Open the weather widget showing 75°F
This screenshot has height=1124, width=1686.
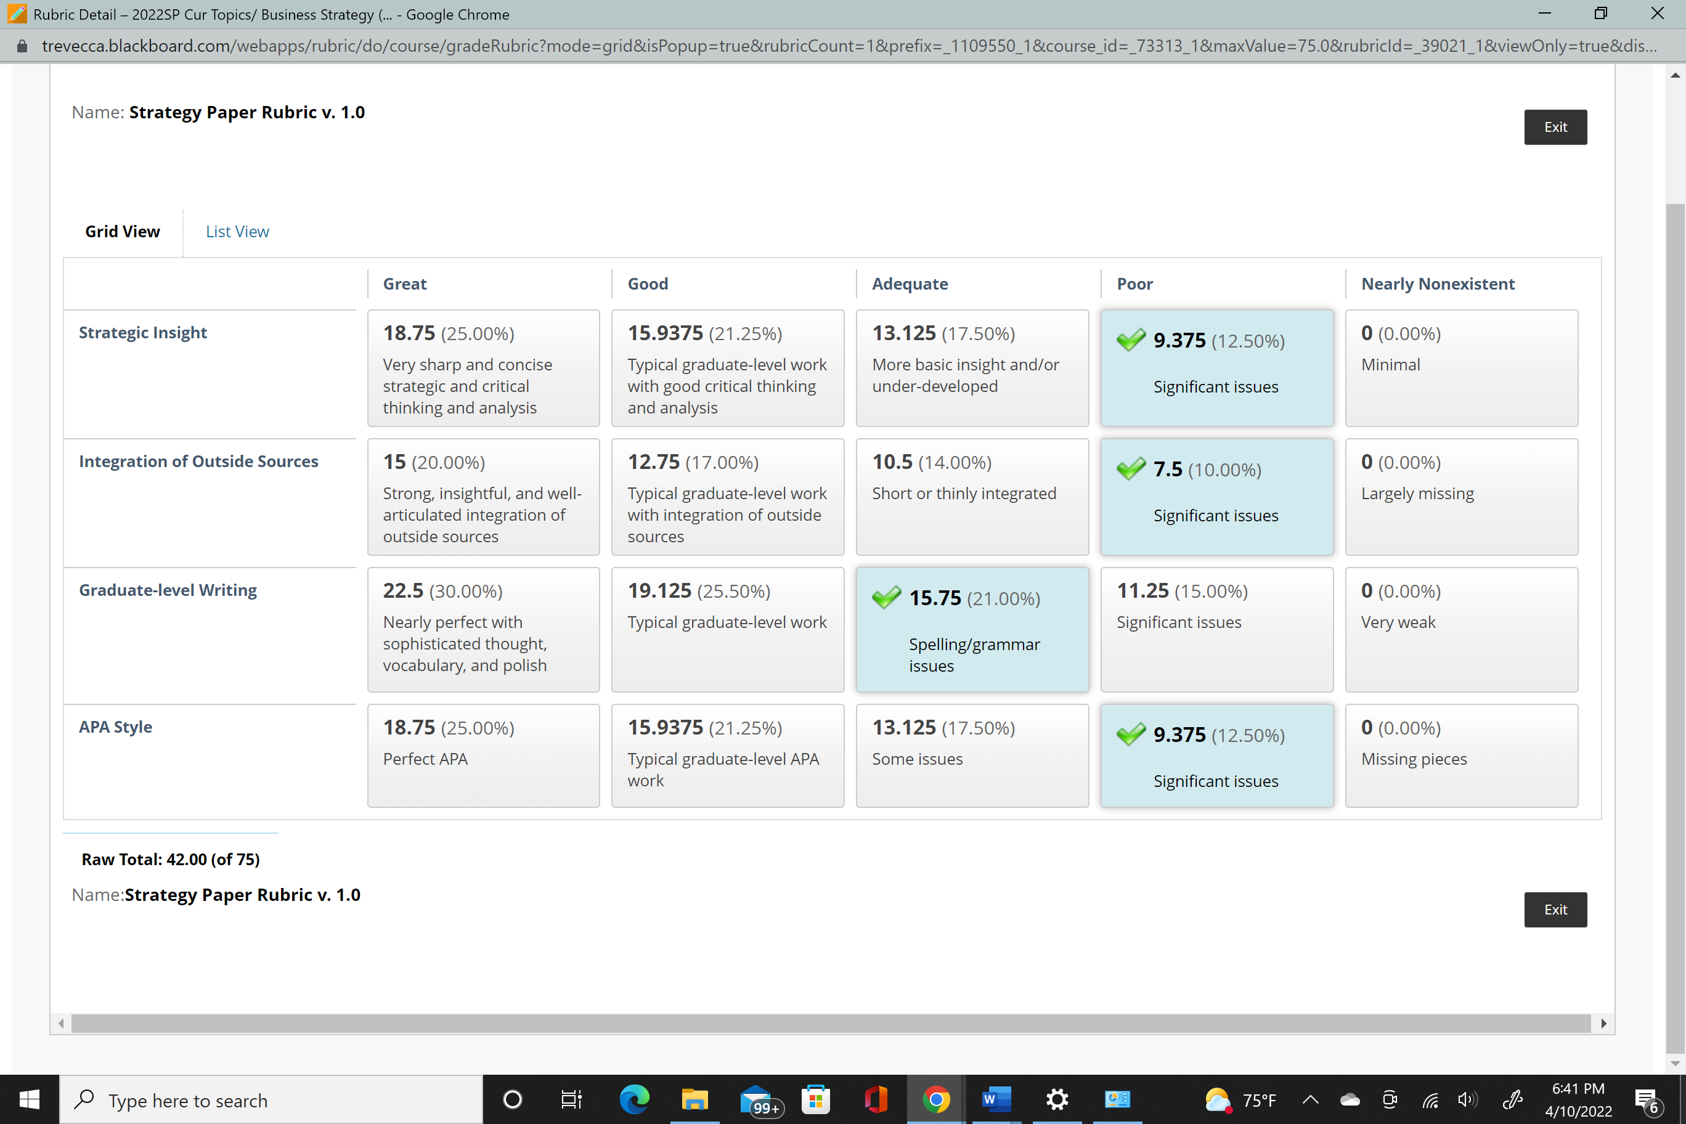pos(1240,1099)
